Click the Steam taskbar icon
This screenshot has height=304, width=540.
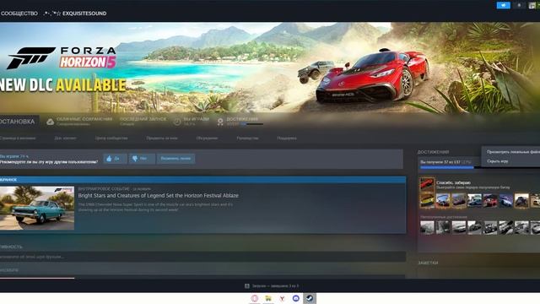point(310,298)
